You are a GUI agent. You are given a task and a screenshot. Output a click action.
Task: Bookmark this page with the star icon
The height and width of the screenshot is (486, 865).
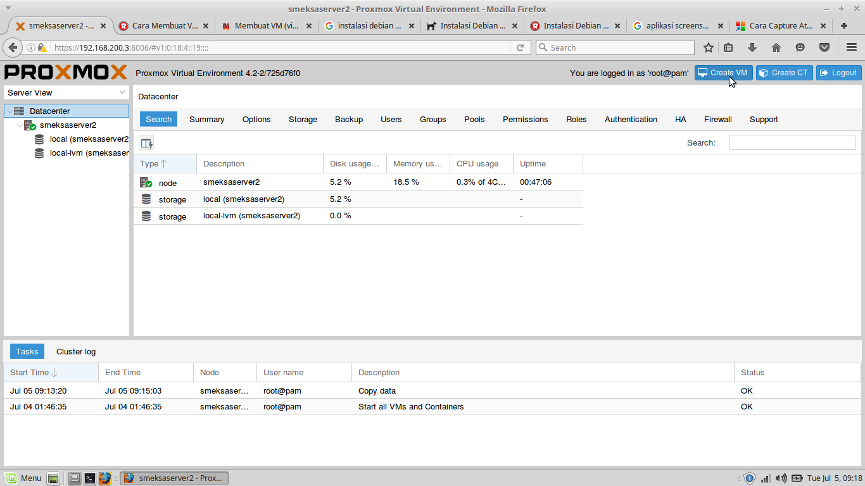(x=709, y=47)
